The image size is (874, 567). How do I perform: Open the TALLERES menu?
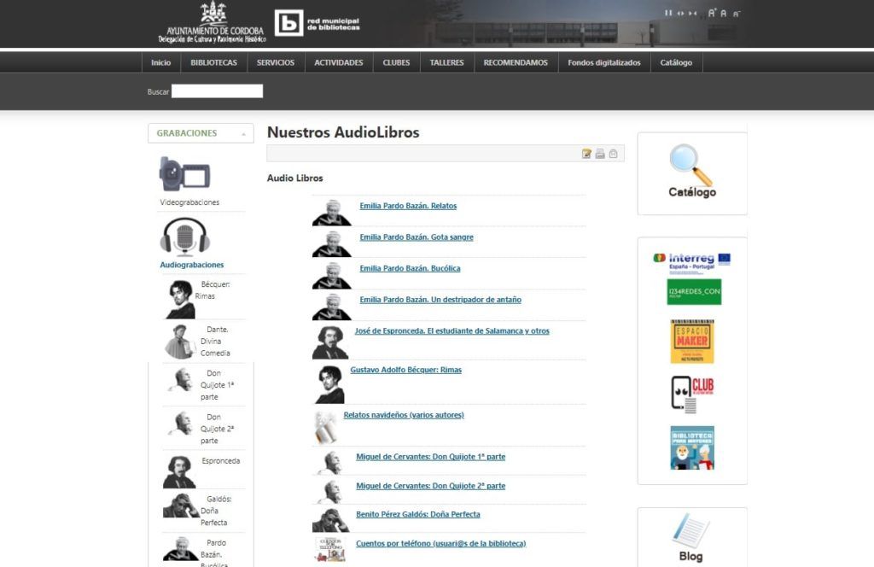(x=446, y=62)
